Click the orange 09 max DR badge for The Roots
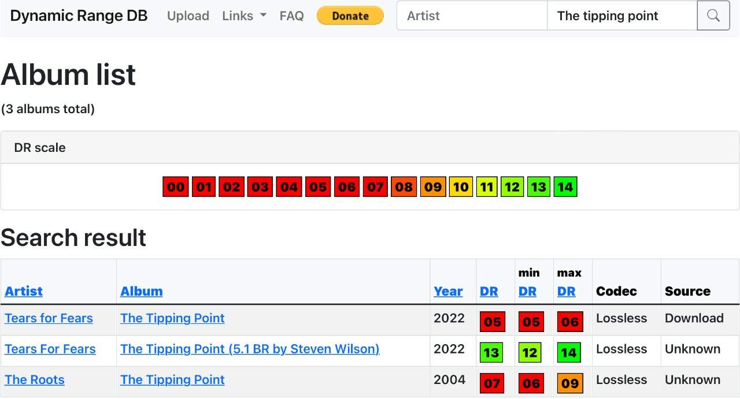 click(x=569, y=383)
